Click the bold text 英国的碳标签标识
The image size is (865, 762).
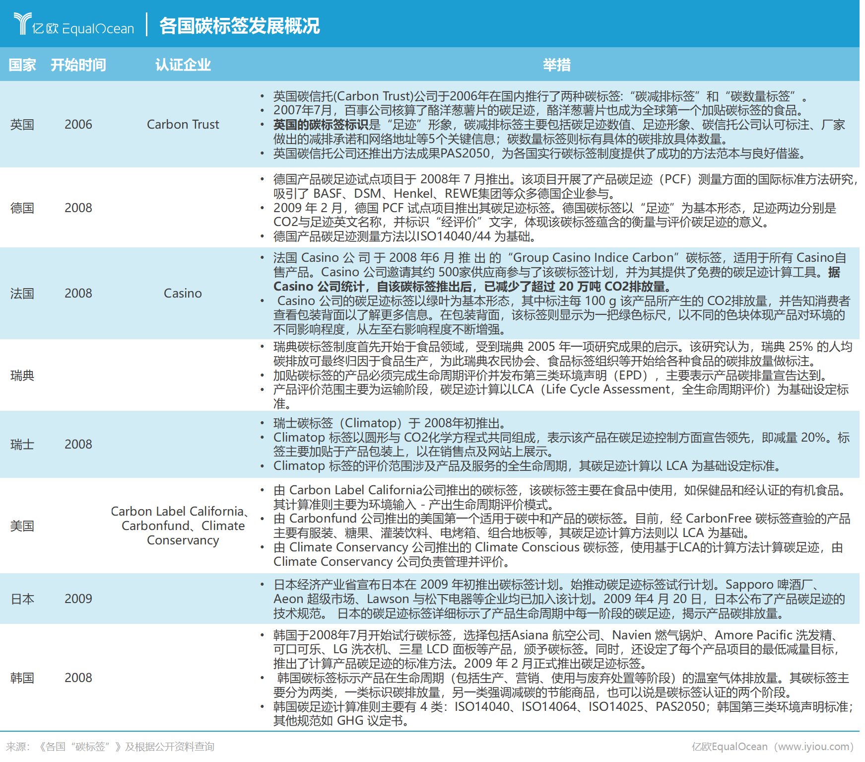click(321, 125)
